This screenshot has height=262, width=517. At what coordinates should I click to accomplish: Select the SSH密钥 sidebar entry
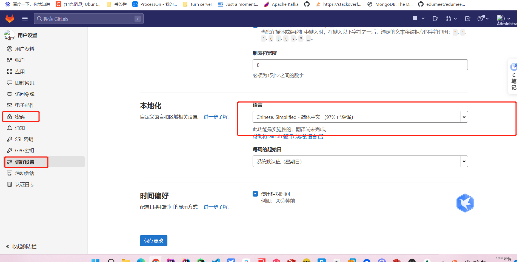pyautogui.click(x=23, y=139)
